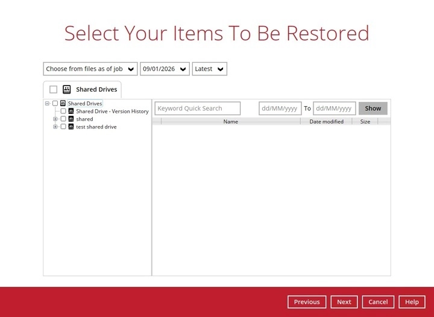Collapse the Shared Drives root node
The width and height of the screenshot is (434, 317).
coord(48,103)
